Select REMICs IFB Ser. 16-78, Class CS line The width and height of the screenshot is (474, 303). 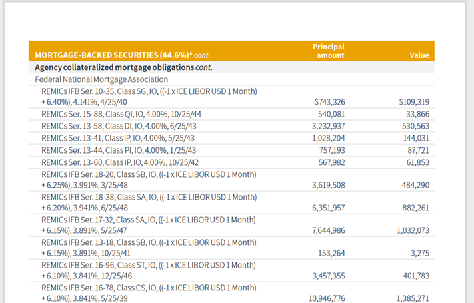coord(149,288)
